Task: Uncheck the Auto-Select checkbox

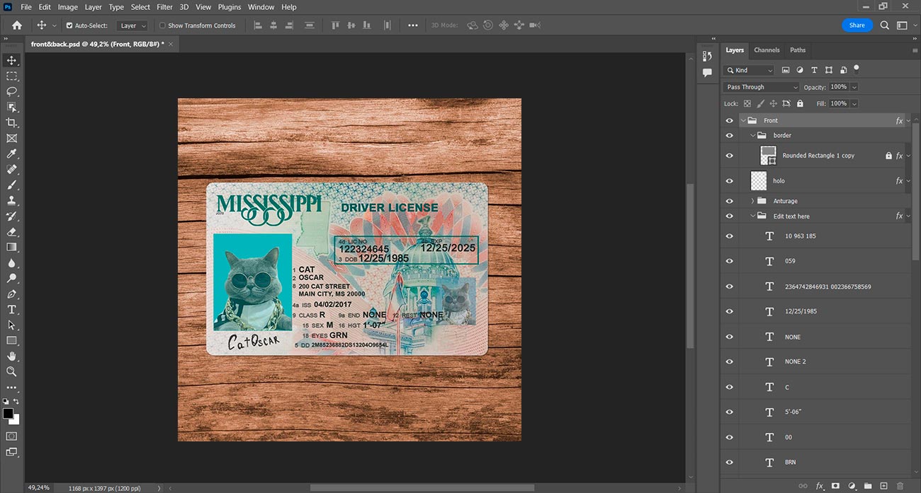Action: [x=69, y=25]
